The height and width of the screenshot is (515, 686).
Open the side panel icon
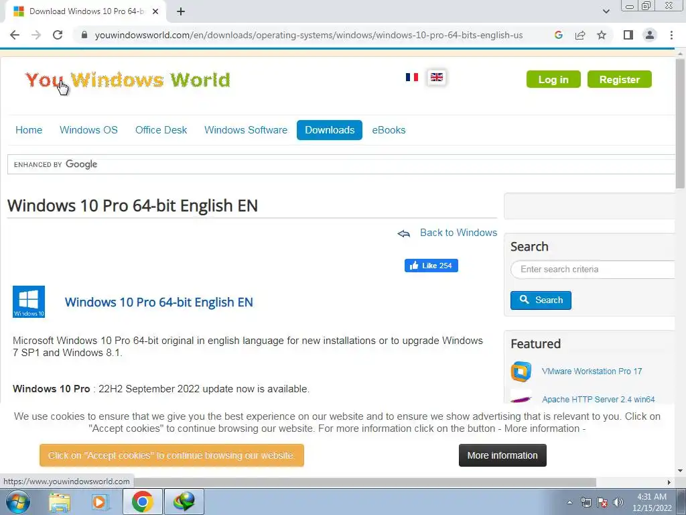pos(628,35)
